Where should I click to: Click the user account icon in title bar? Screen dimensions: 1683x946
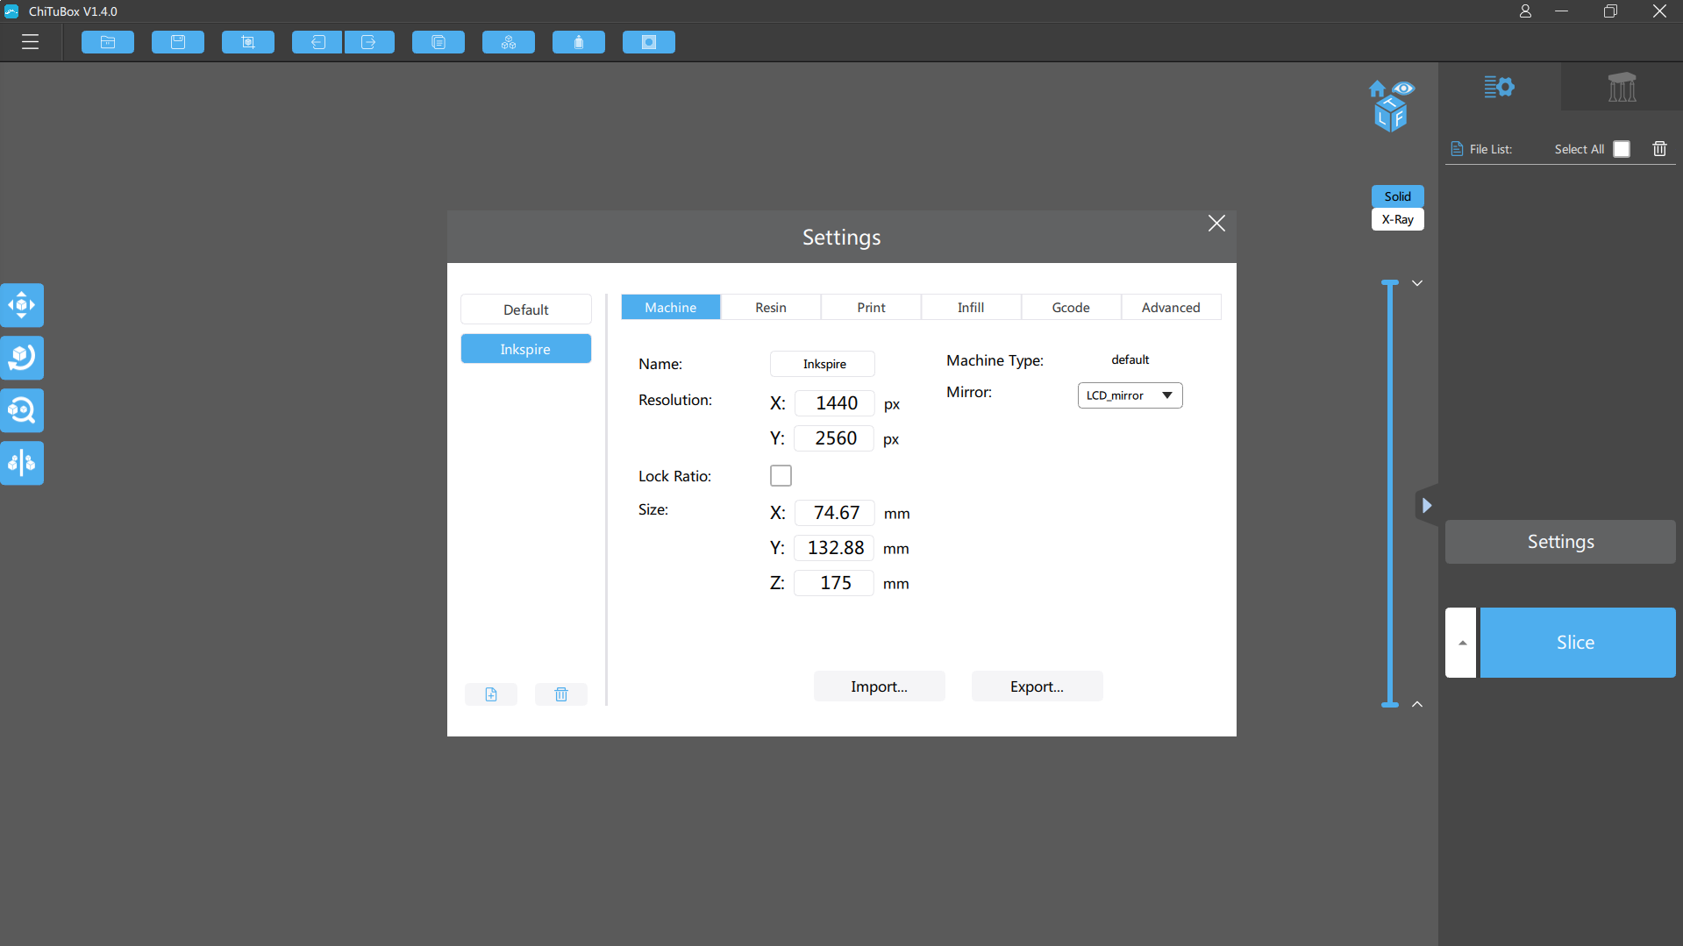(1526, 11)
